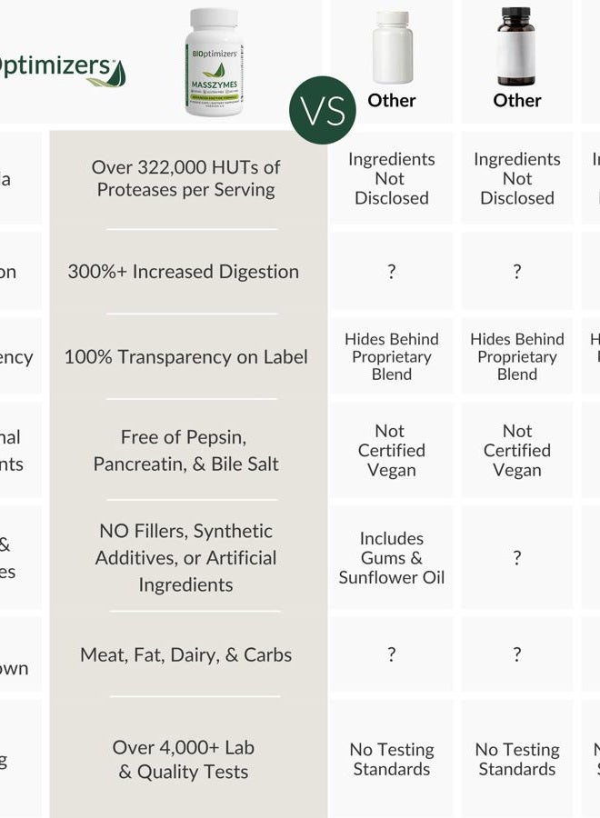Viewport: 600px width, 818px height.
Task: Click the question mark beside "Includes Gums & Sunflower Oil"
Action: point(517,557)
